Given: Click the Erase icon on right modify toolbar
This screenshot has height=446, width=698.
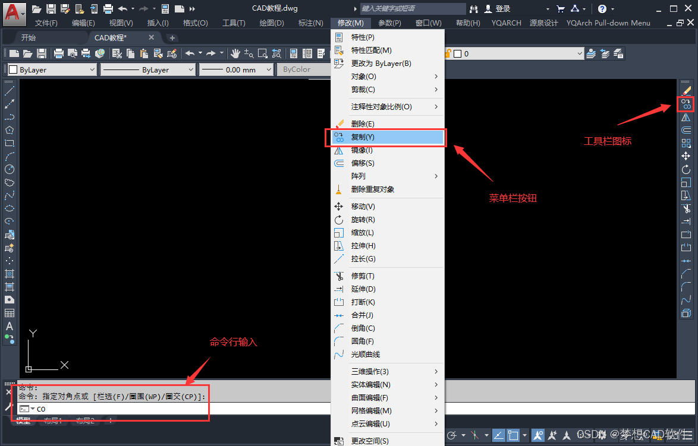Looking at the screenshot, I should (686, 91).
